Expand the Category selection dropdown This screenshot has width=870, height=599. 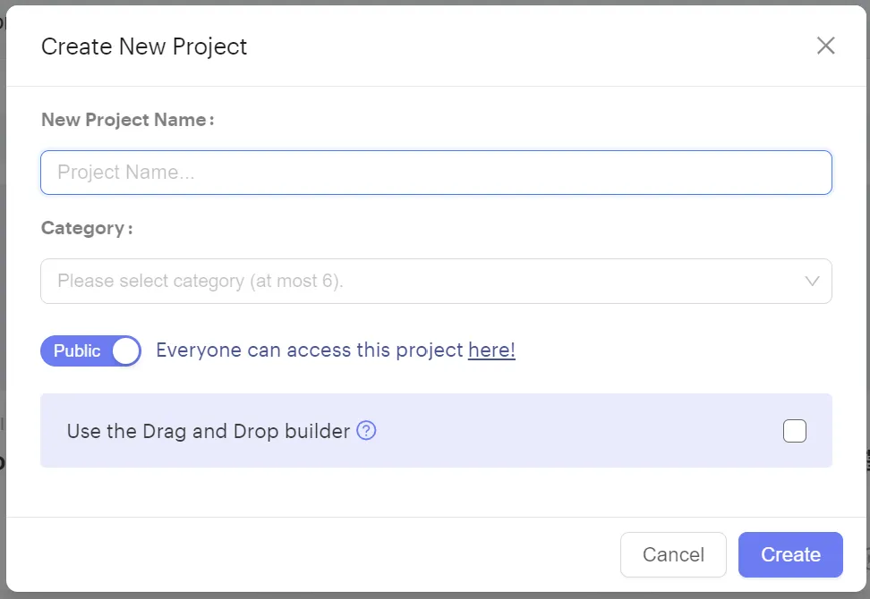(436, 281)
